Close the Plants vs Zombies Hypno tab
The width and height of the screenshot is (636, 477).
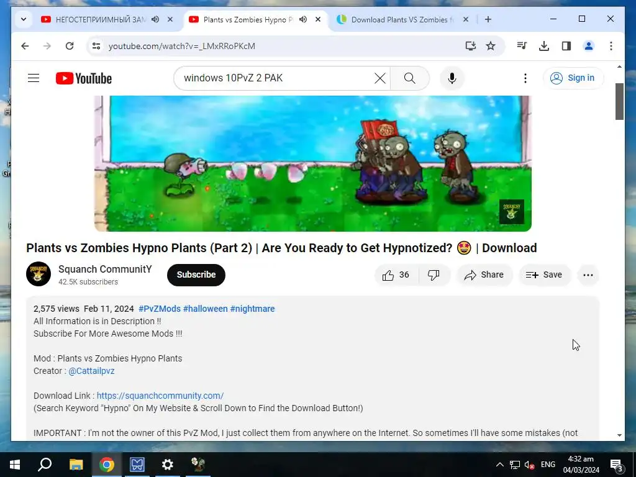pyautogui.click(x=318, y=19)
